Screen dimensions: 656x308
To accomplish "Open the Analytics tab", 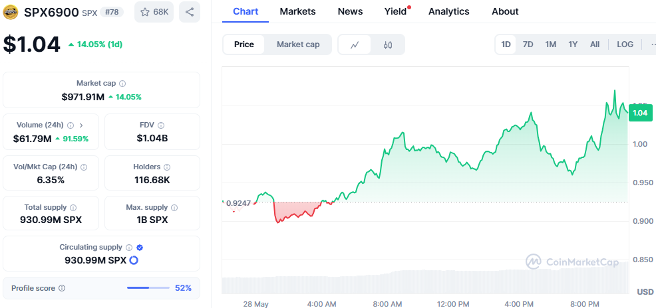I will pyautogui.click(x=449, y=12).
